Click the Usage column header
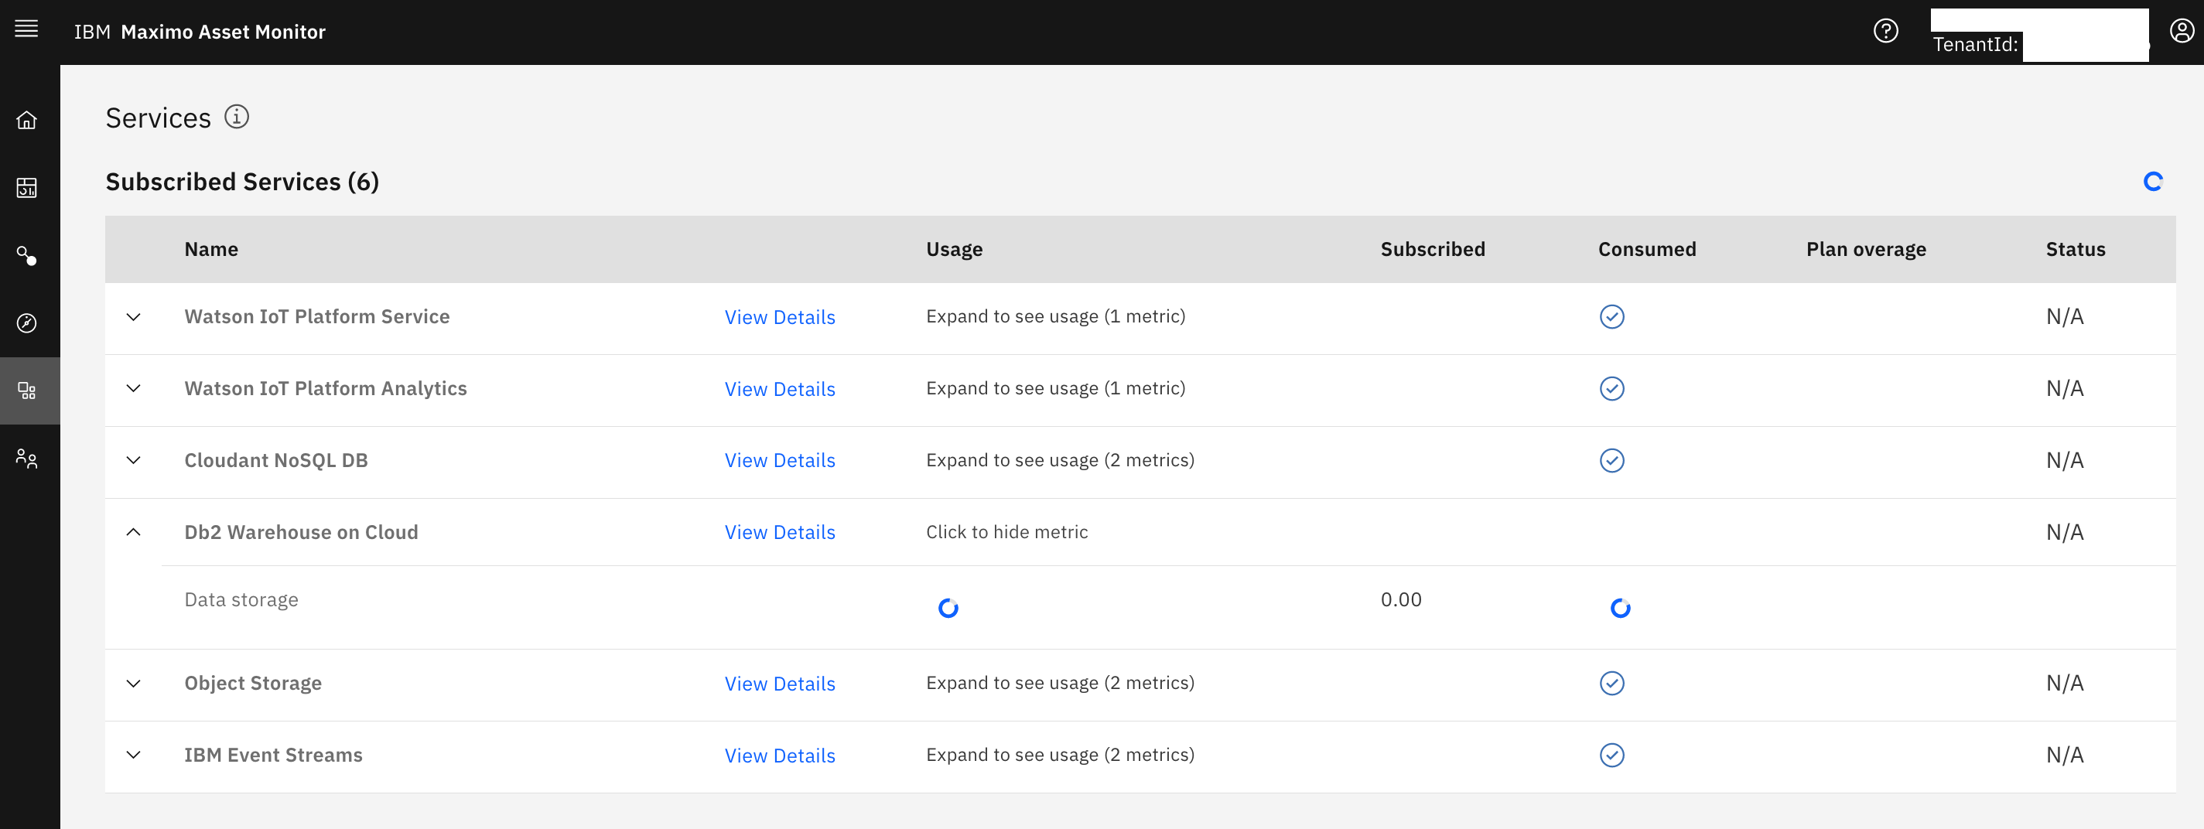 pyautogui.click(x=954, y=249)
